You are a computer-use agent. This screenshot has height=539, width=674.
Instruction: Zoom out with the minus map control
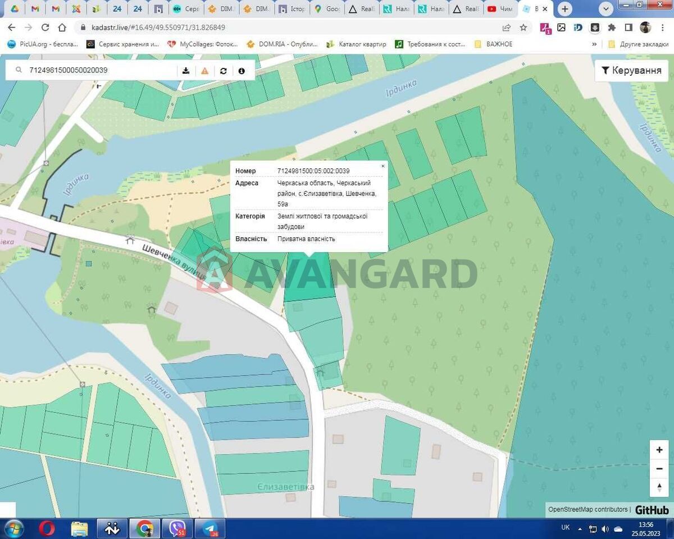tap(659, 468)
